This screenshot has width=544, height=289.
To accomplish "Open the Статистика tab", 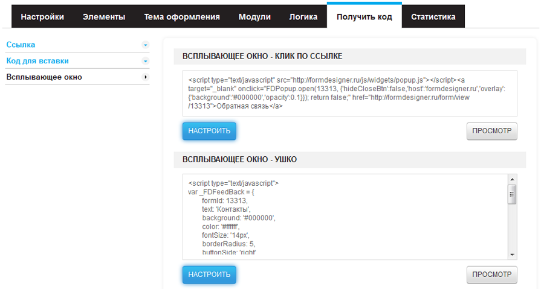I will point(433,17).
